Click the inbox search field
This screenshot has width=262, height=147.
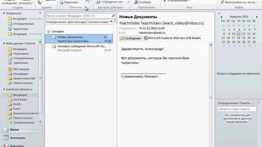click(79, 16)
